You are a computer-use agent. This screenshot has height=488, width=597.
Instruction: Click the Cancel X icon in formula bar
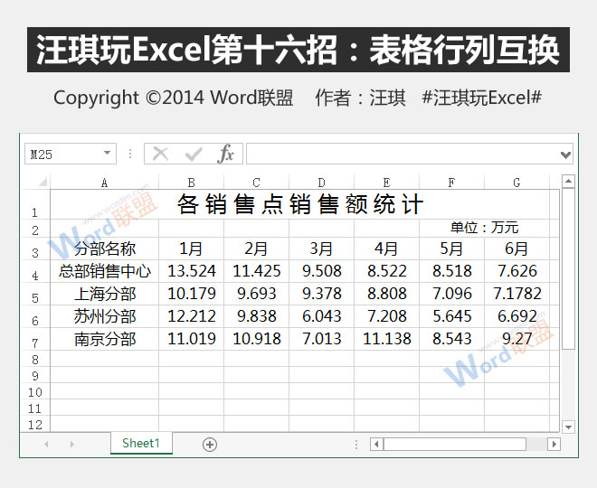[x=161, y=155]
